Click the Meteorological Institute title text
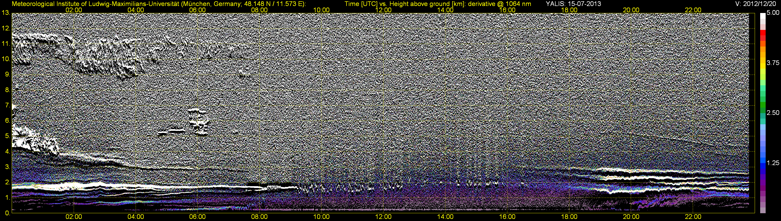Image resolution: width=781 pixels, height=221 pixels. point(159,4)
